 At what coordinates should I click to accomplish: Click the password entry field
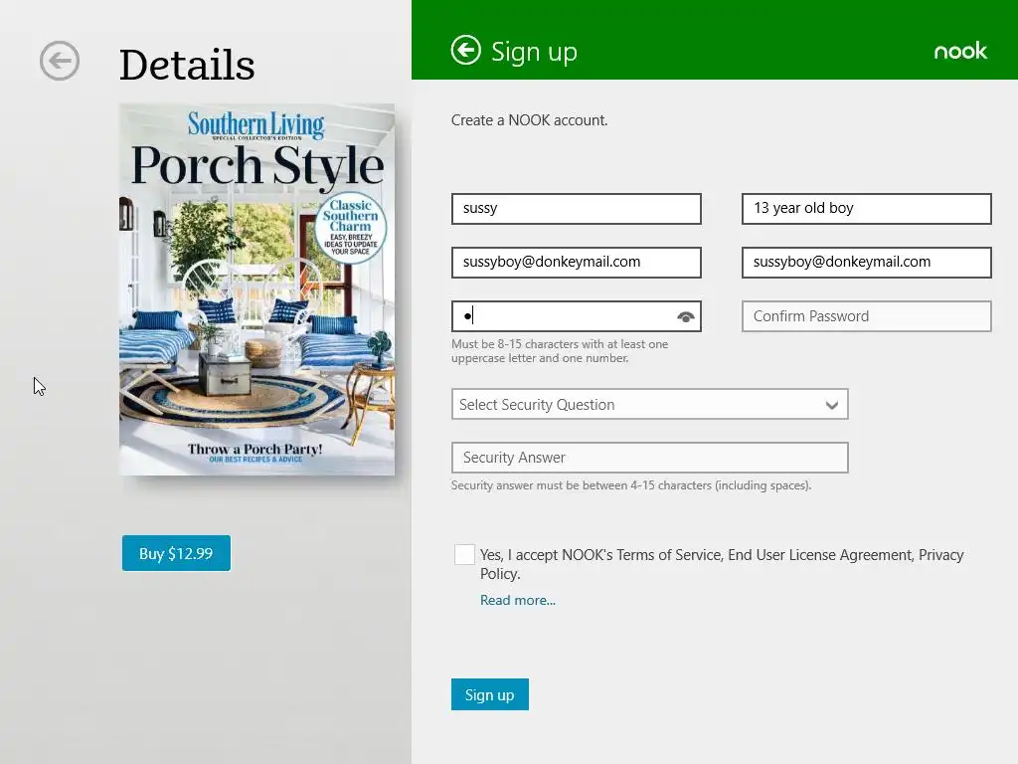pyautogui.click(x=577, y=316)
